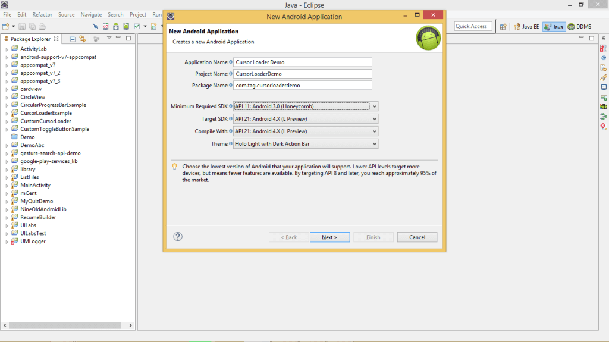609x342 pixels.
Task: Open Android SDK Manager download icon
Action: click(x=116, y=26)
